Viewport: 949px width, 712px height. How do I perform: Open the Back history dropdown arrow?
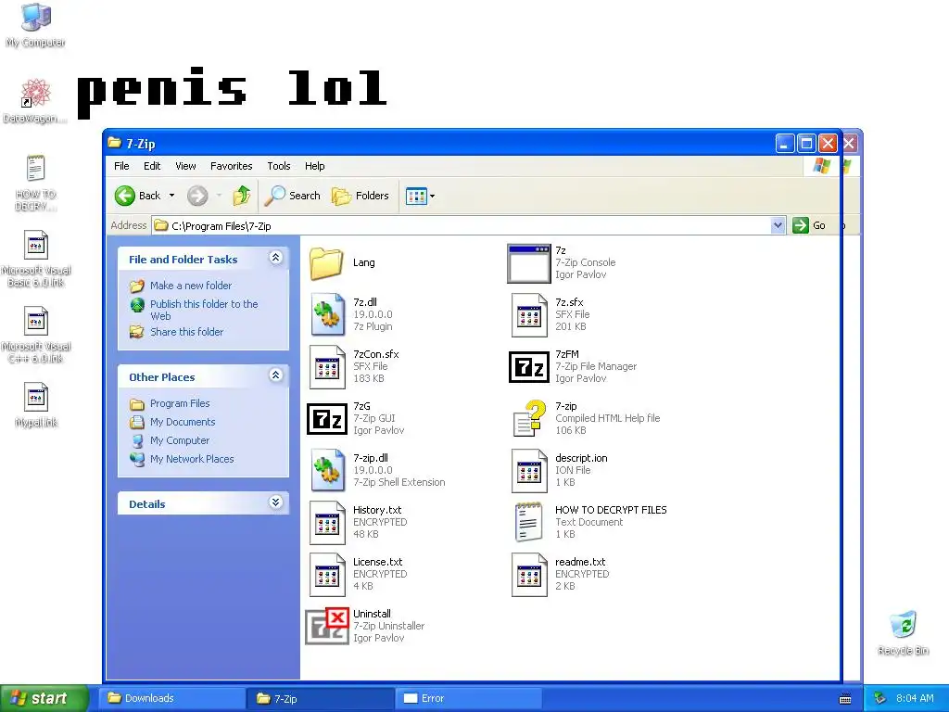(171, 196)
